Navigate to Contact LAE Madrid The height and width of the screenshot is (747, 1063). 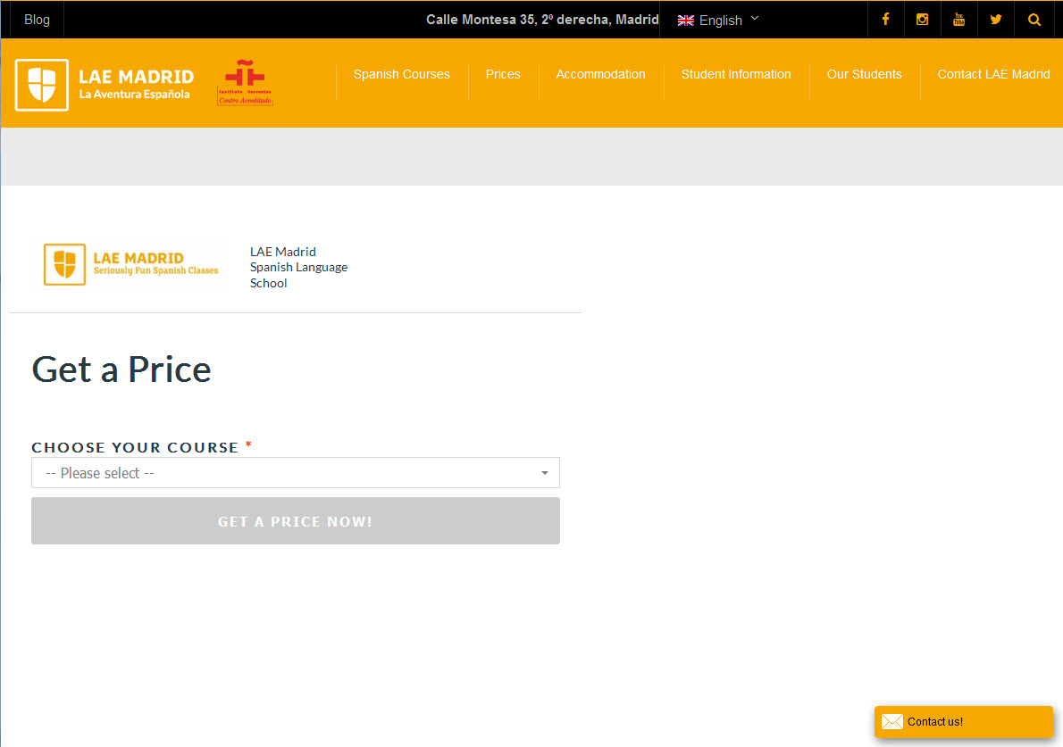[993, 75]
